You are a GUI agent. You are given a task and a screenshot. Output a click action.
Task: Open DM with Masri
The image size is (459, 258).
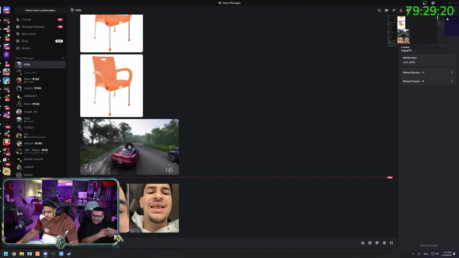(x=40, y=80)
